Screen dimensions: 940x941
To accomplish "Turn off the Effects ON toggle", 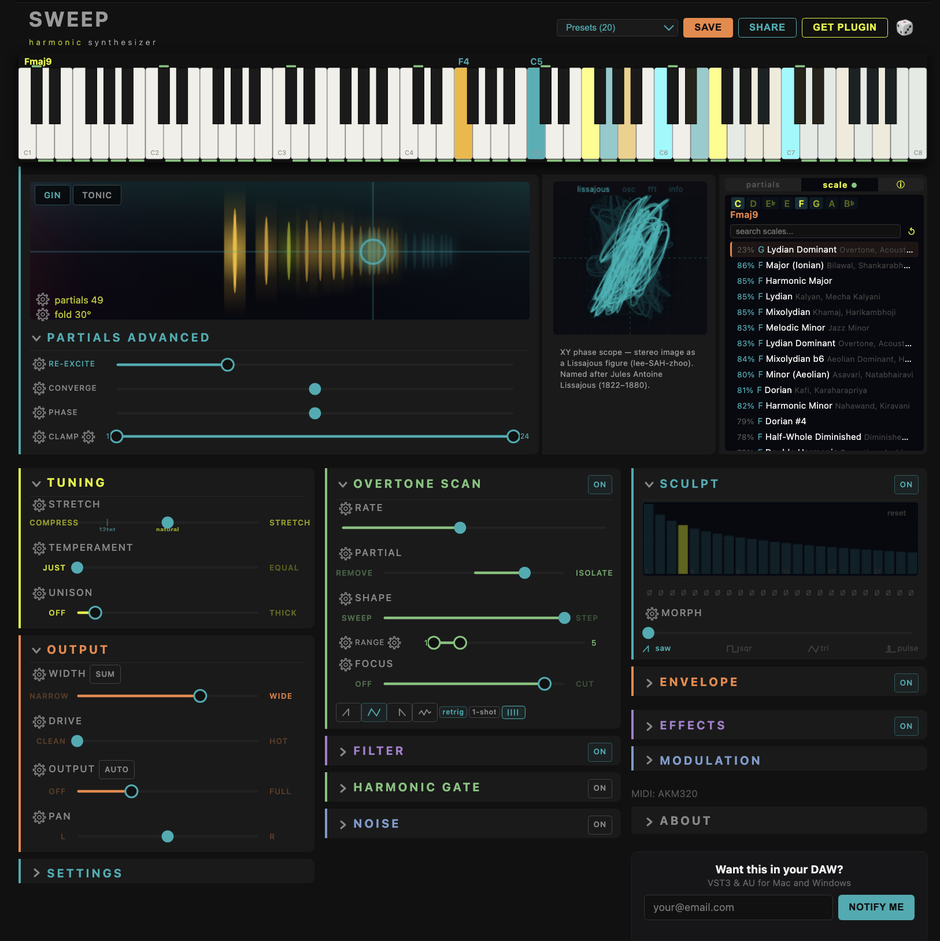I will click(x=906, y=726).
